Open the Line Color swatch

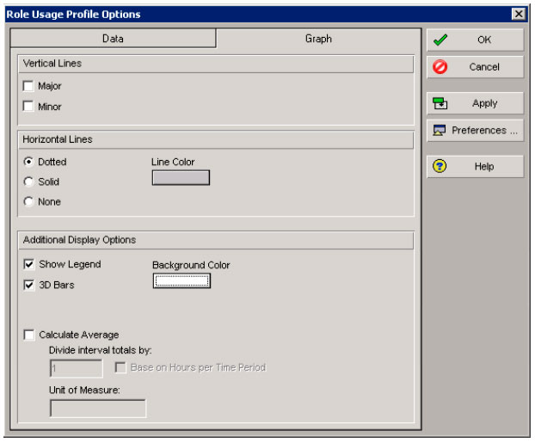coord(181,178)
